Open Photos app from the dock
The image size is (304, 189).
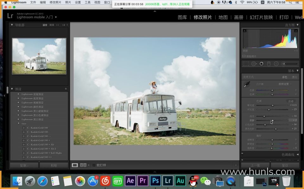pos(80,181)
